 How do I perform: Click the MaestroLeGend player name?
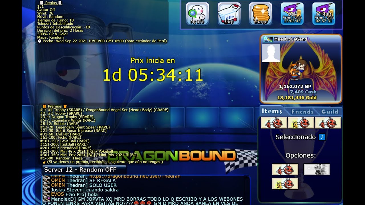click(x=291, y=39)
